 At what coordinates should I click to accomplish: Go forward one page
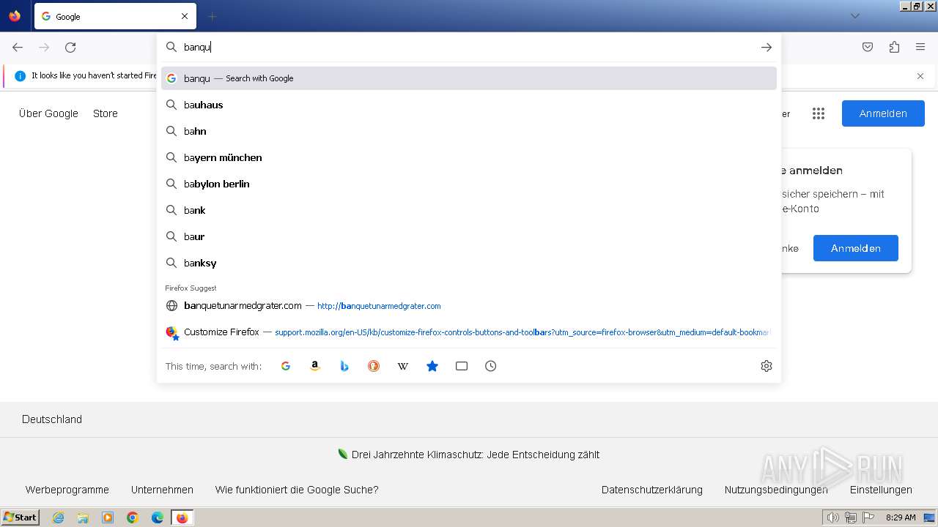pos(44,48)
